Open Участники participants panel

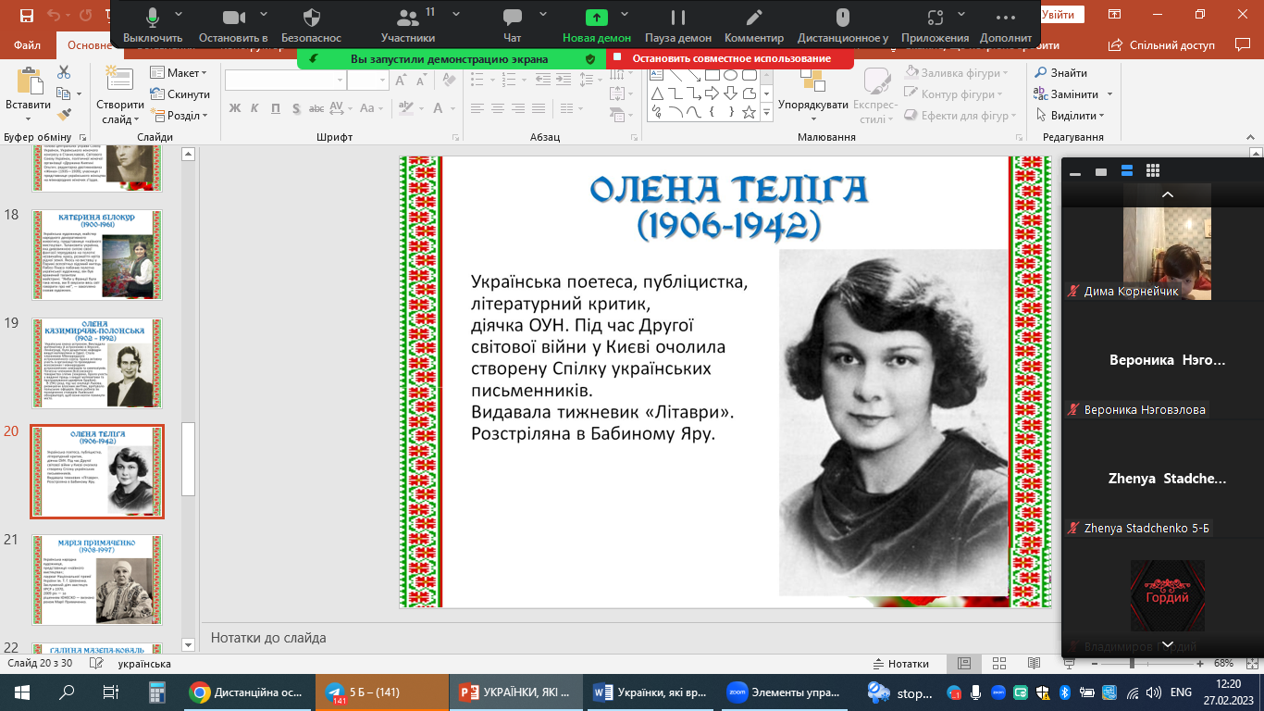click(x=407, y=26)
